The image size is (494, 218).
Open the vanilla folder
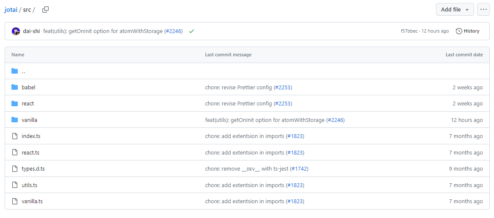point(30,120)
